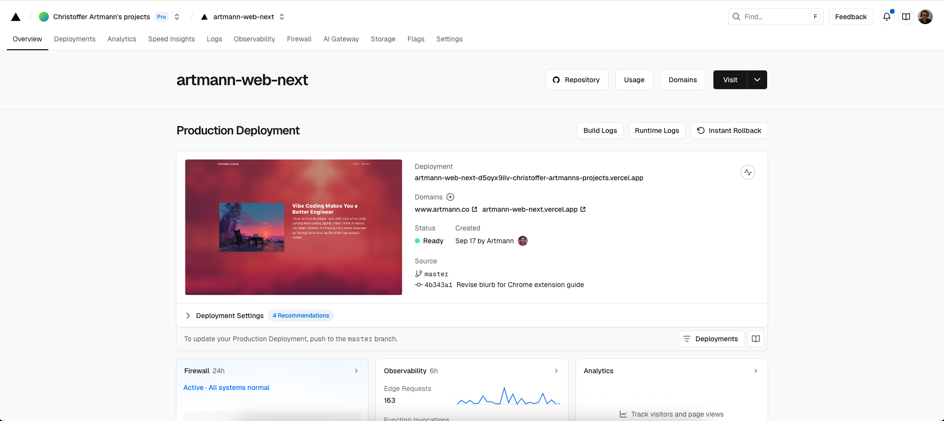The image size is (944, 421).
Task: Click the add domain plus icon
Action: 450,197
